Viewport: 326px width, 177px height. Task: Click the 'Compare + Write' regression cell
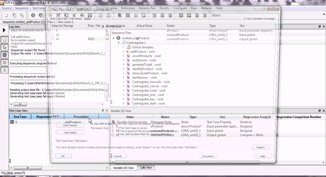(x=251, y=135)
